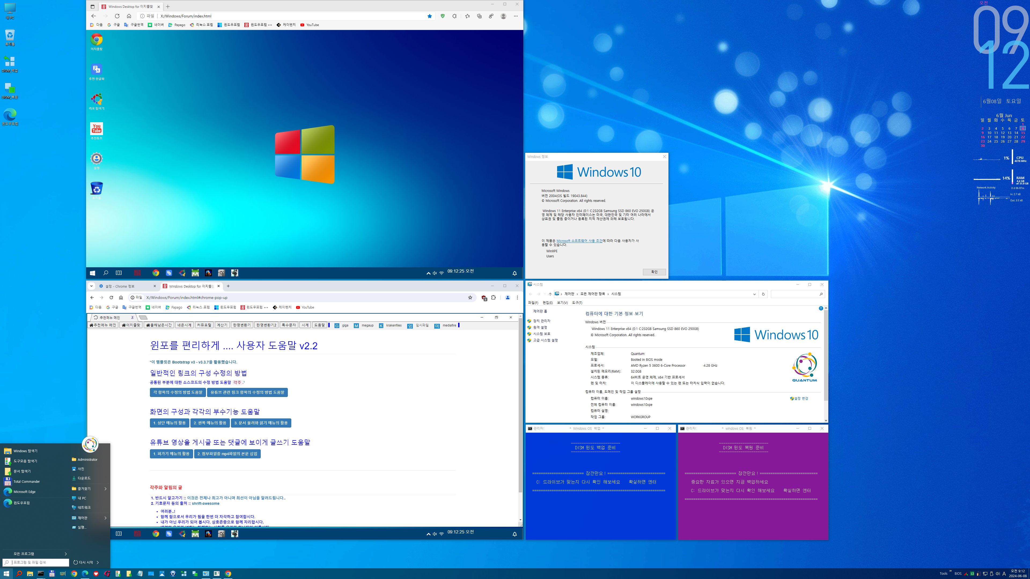The width and height of the screenshot is (1030, 579).
Task: Open Edge's Settings and more (...) menu
Action: [516, 16]
